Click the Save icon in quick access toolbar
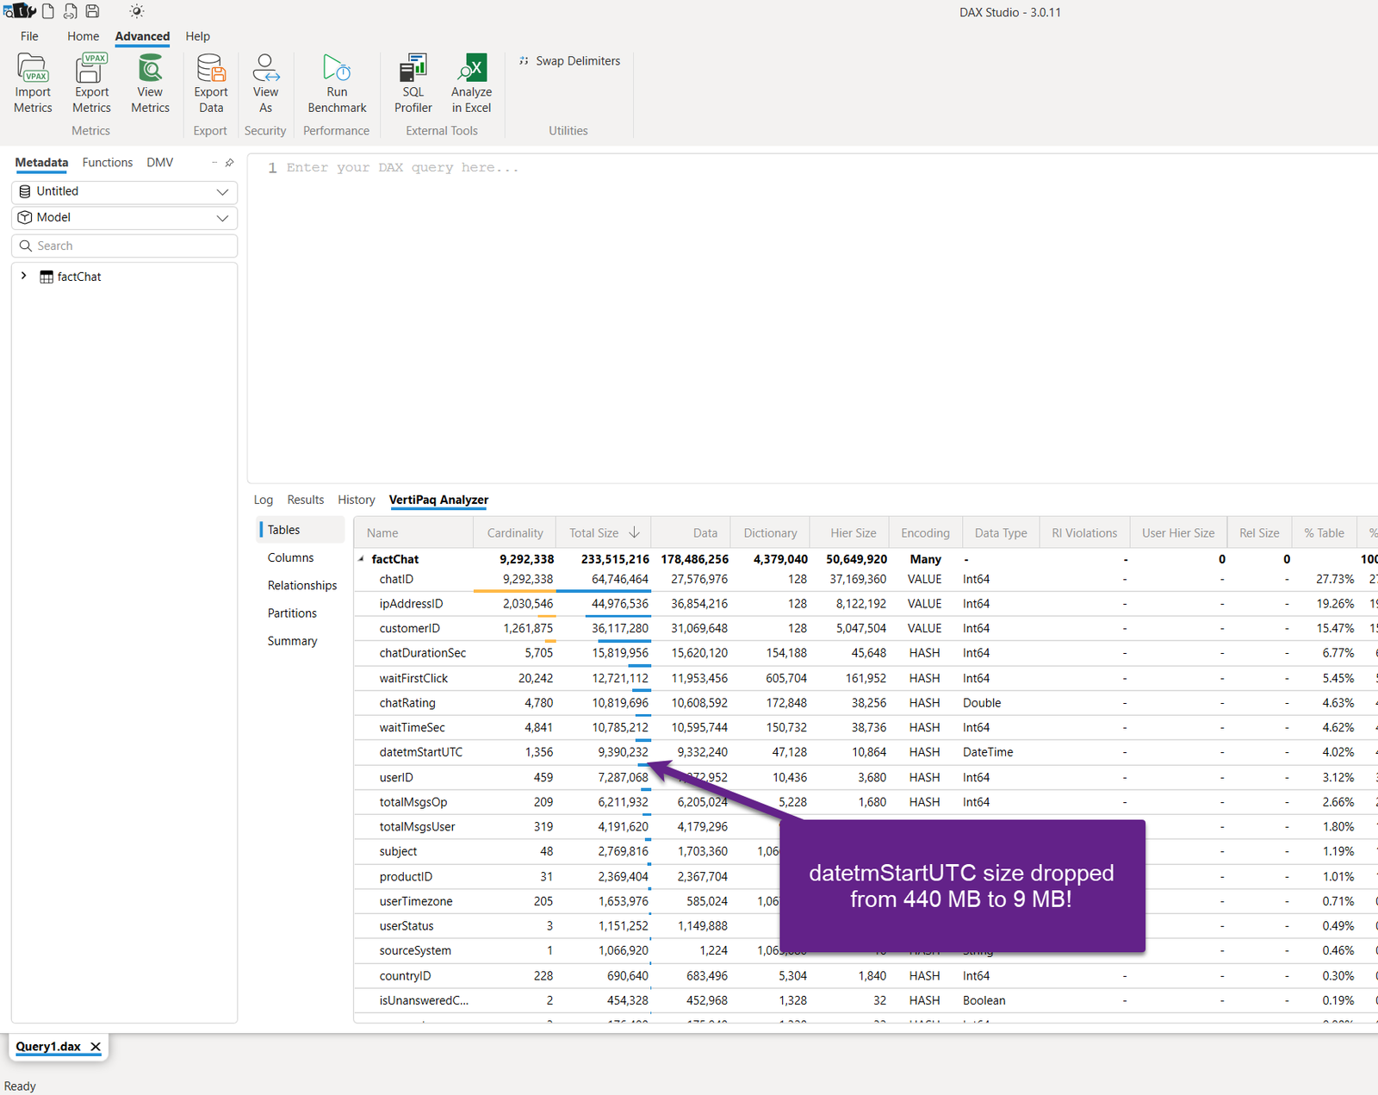1378x1095 pixels. (92, 11)
